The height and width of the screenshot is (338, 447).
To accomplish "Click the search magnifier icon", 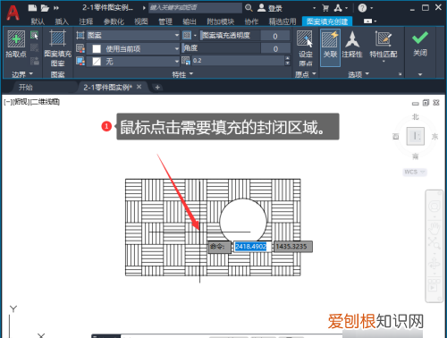I will (249, 8).
